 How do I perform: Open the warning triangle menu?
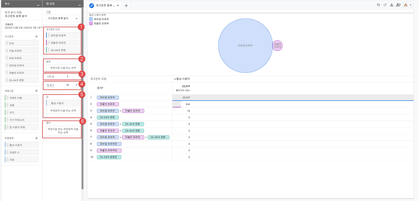[x=408, y=5]
